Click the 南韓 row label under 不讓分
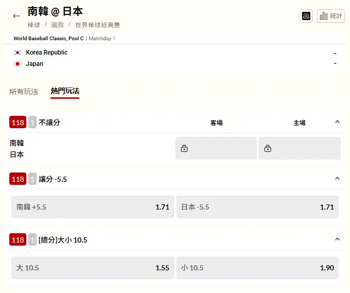Screen dimensions: 350x293 pyautogui.click(x=16, y=143)
